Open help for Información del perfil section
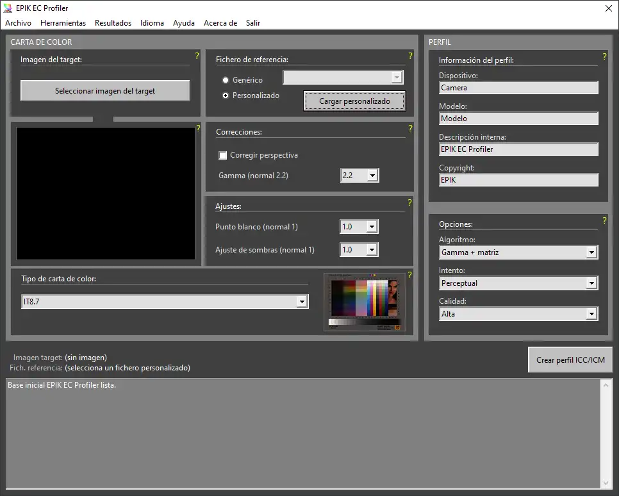619x496 pixels. click(x=604, y=56)
